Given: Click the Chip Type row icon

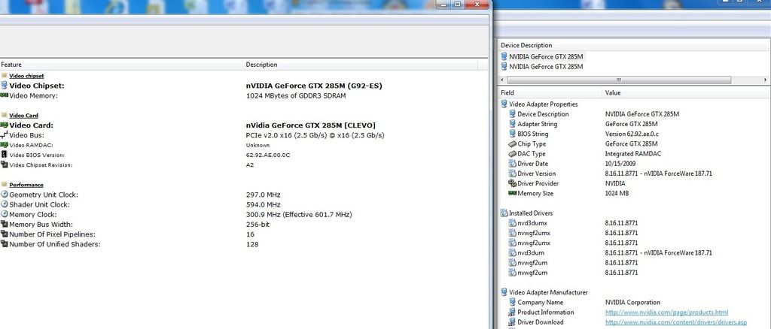Looking at the screenshot, I should click(512, 143).
